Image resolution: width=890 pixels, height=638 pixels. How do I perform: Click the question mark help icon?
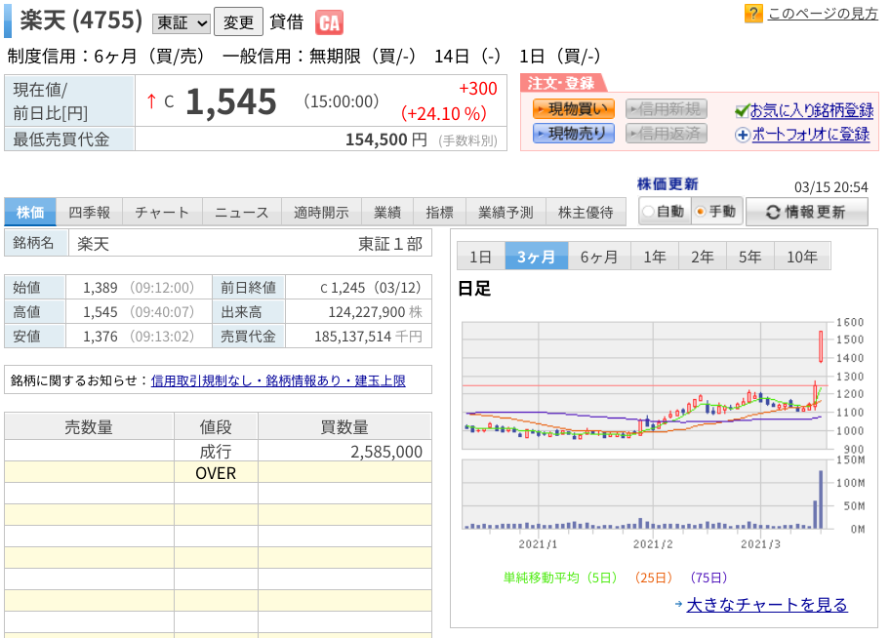pyautogui.click(x=753, y=13)
